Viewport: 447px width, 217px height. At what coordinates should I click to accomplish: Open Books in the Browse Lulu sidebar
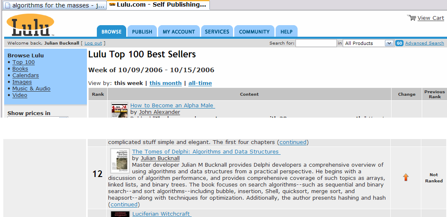click(x=20, y=69)
